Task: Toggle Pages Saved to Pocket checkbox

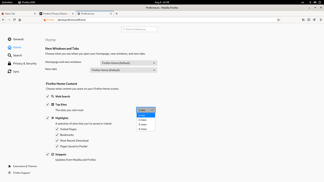Action: click(57, 146)
